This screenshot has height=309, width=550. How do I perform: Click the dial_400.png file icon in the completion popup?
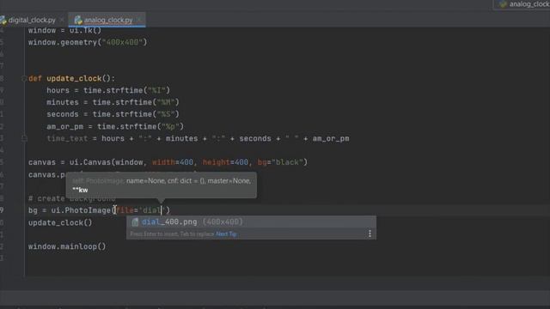pos(135,221)
